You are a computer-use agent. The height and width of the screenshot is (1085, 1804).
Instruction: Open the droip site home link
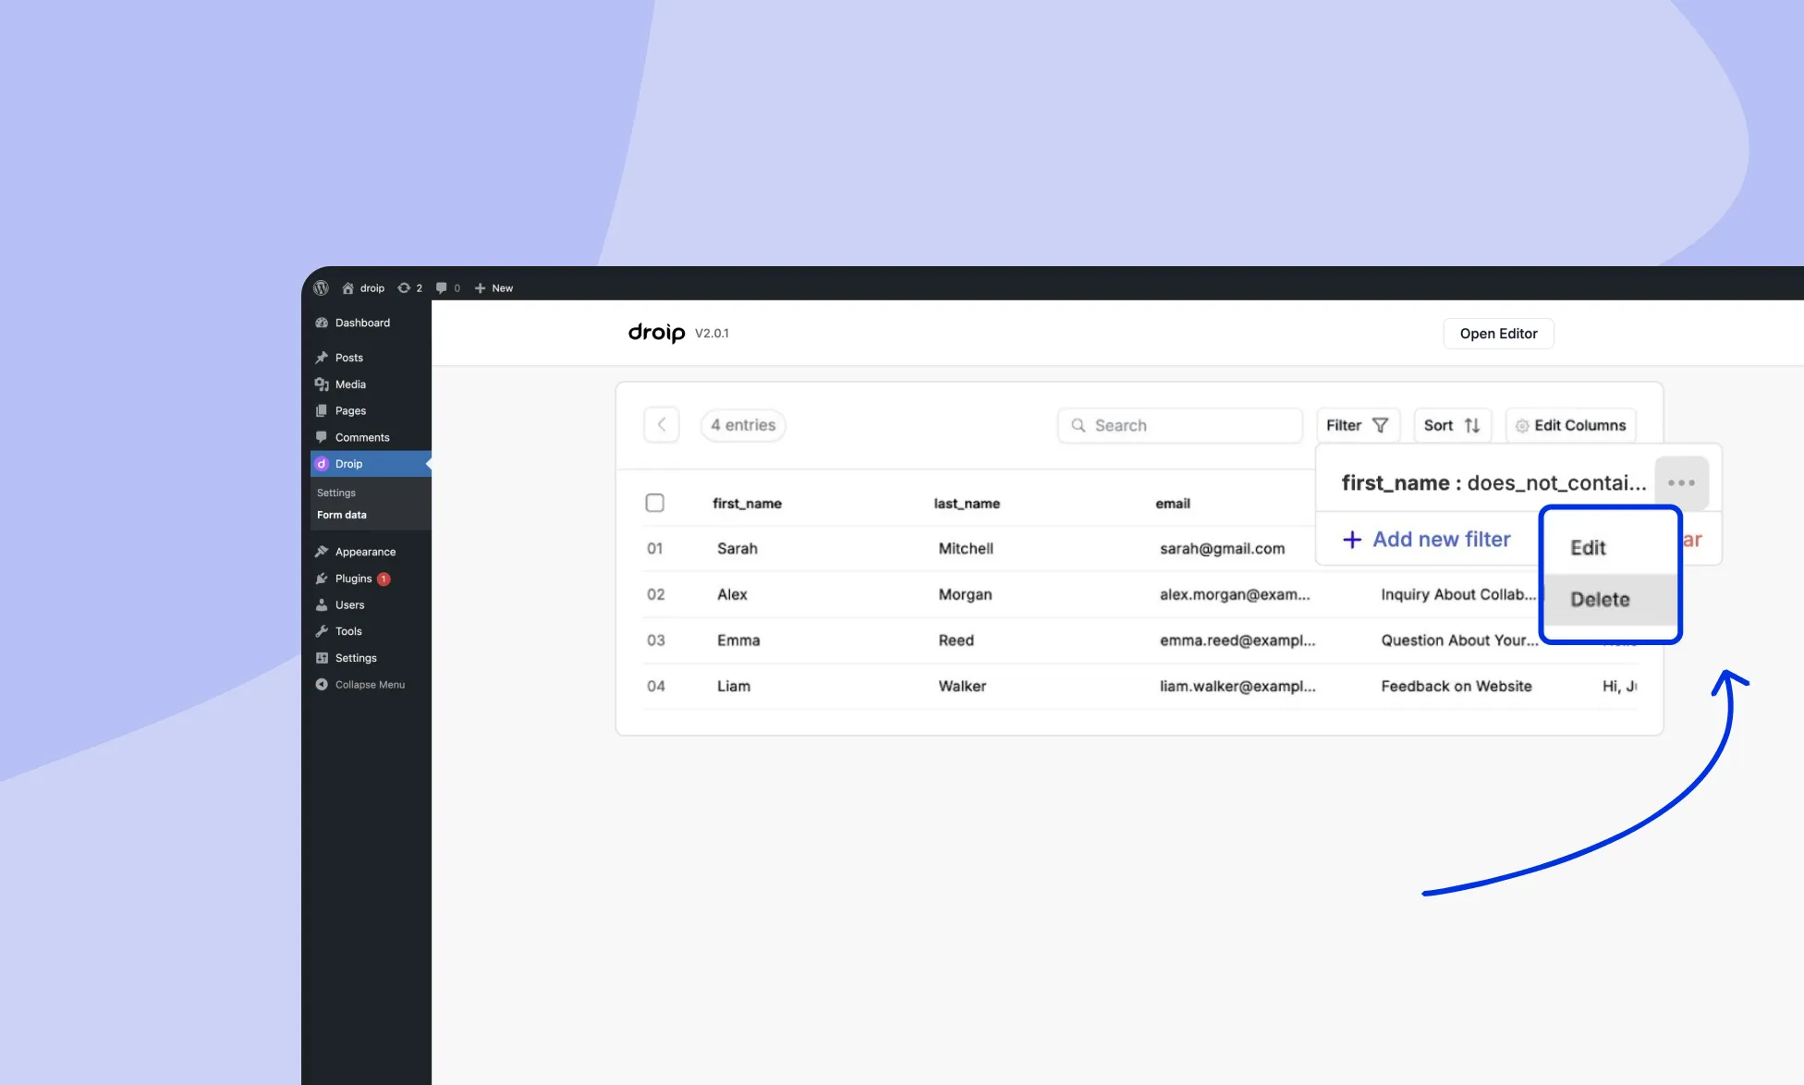363,288
